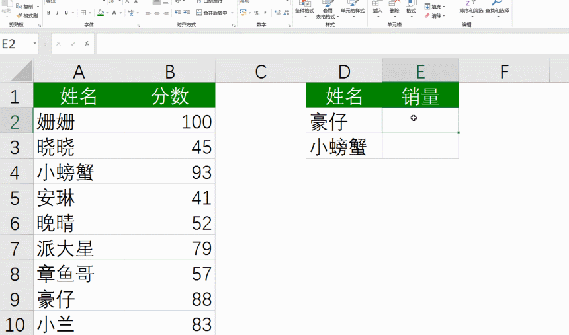Open the Merge & Center dropdown arrow
Image resolution: width=569 pixels, height=335 pixels.
(232, 13)
